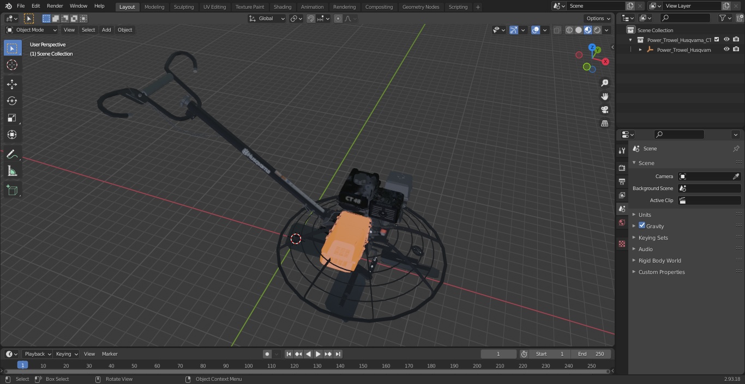The image size is (745, 384).
Task: Toggle viewport gizmos display
Action: coord(514,30)
